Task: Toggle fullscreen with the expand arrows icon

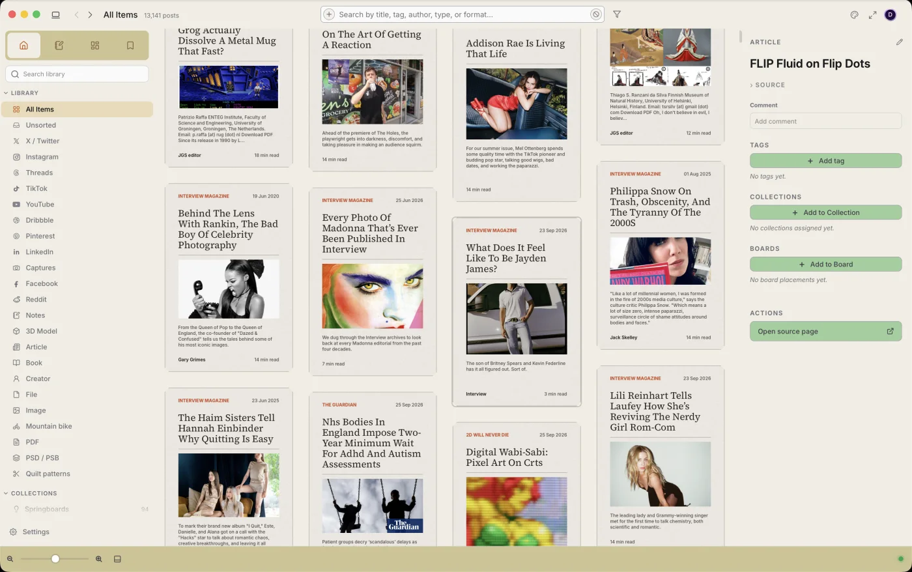Action: click(872, 15)
